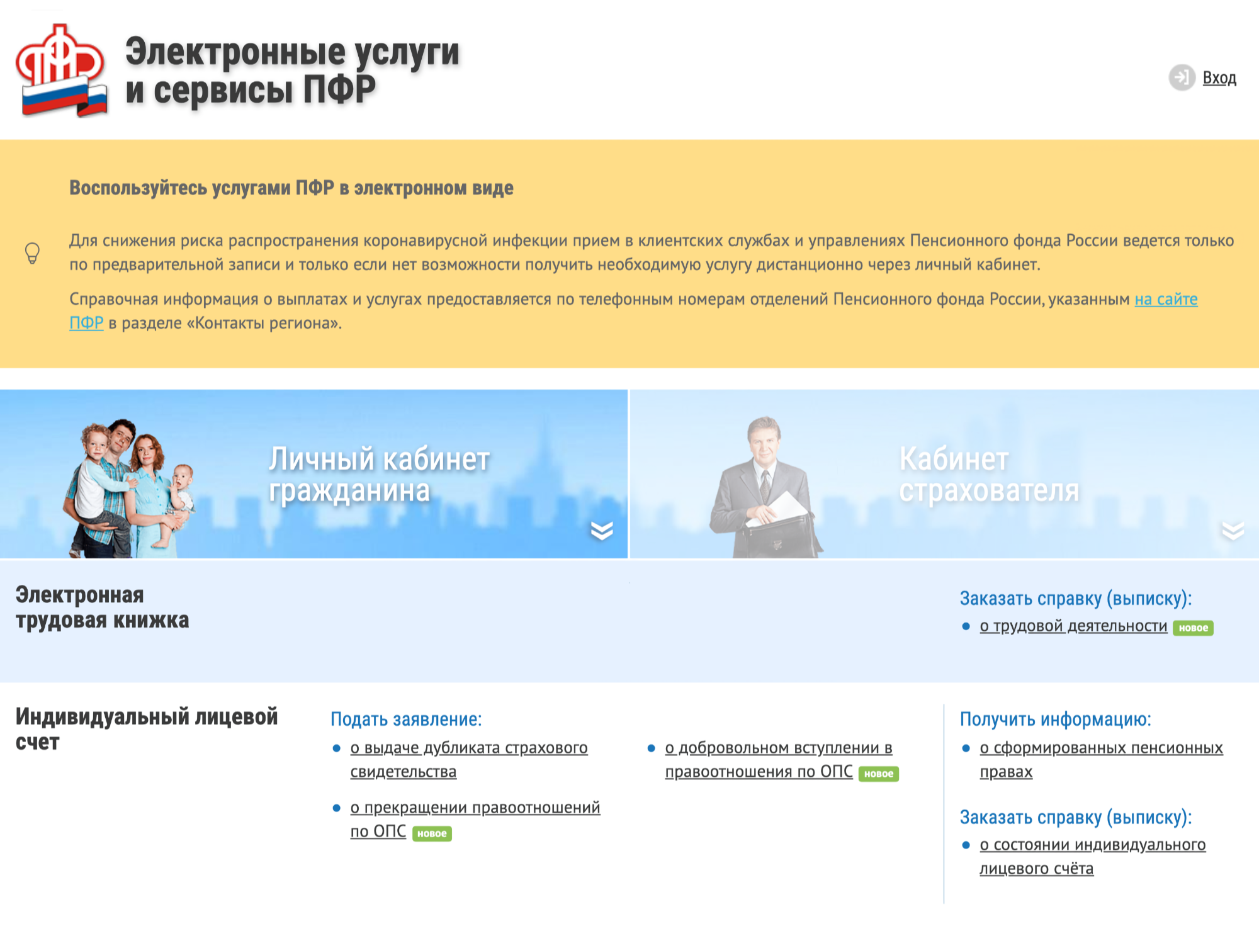Viewport: 1259px width, 943px height.
Task: Expand the Личный кабинет гражданина chevron
Action: click(x=602, y=531)
